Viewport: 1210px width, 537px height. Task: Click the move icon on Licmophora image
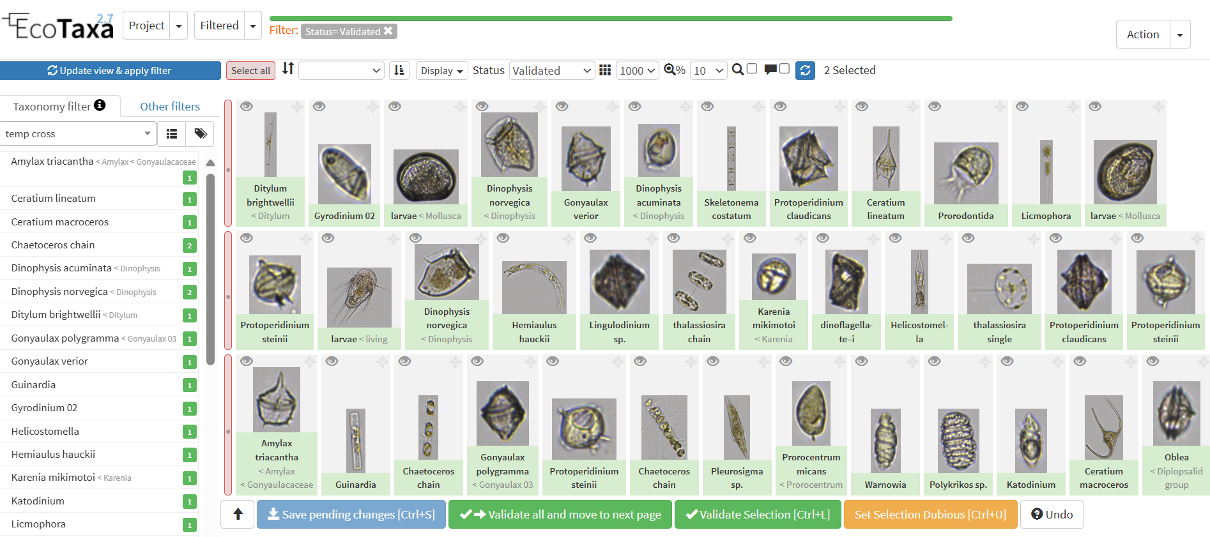point(1073,107)
